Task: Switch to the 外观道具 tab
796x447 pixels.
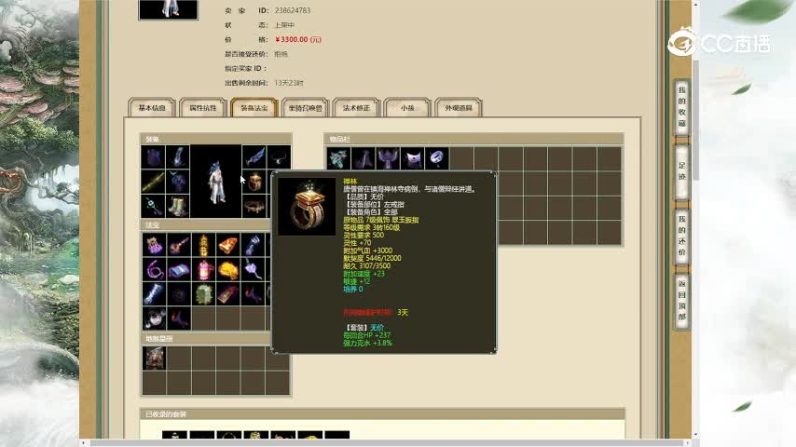Action: click(x=459, y=108)
